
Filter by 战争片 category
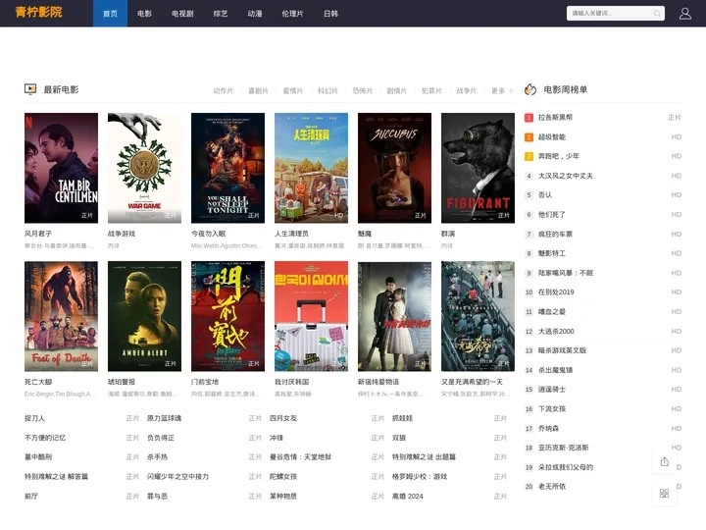pos(467,91)
